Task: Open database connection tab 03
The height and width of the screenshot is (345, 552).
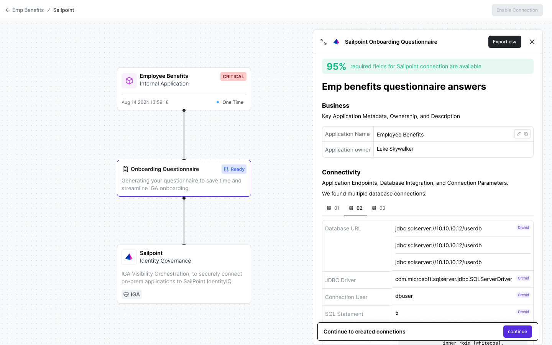Action: click(379, 208)
